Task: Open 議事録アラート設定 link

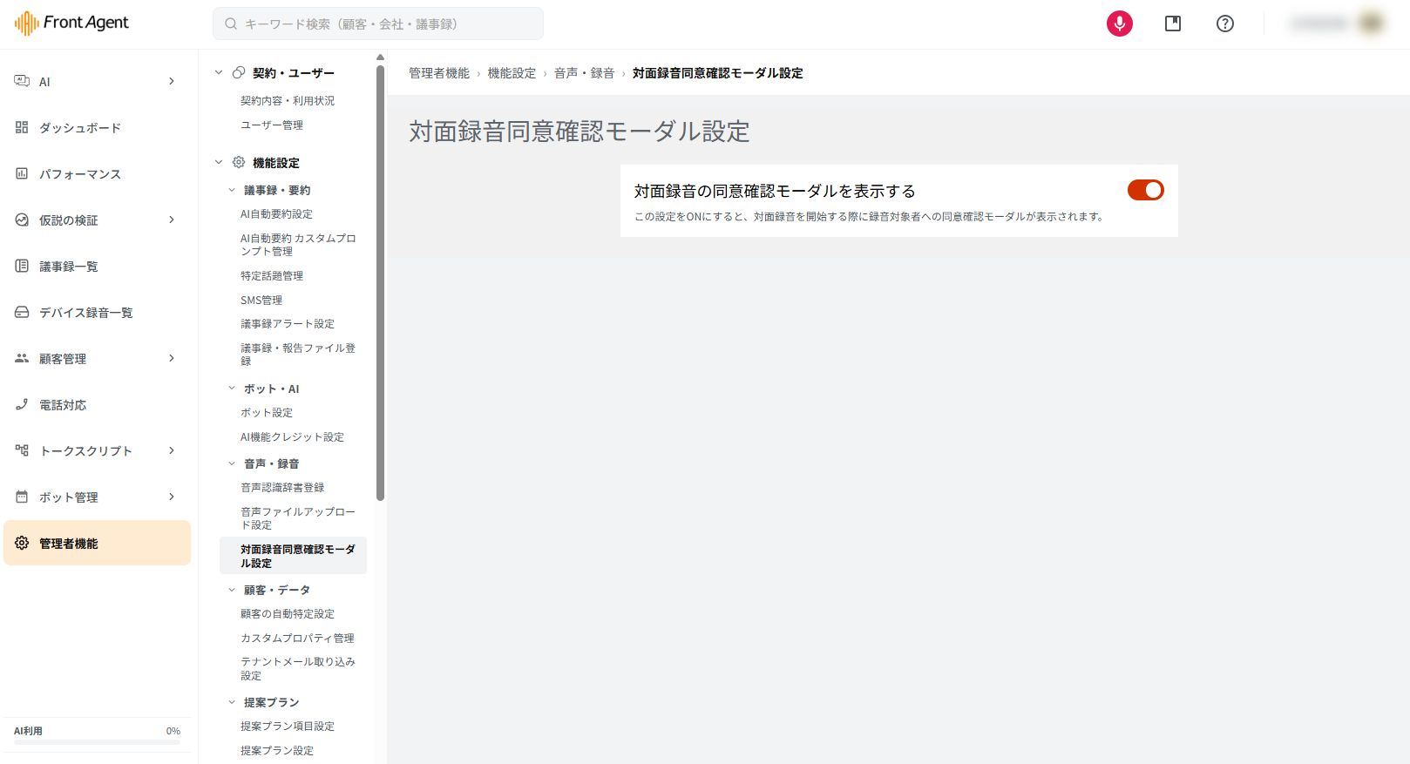Action: pos(288,324)
